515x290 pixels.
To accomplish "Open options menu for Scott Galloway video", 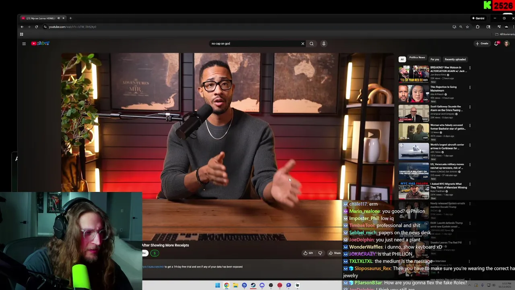I will pos(470,107).
